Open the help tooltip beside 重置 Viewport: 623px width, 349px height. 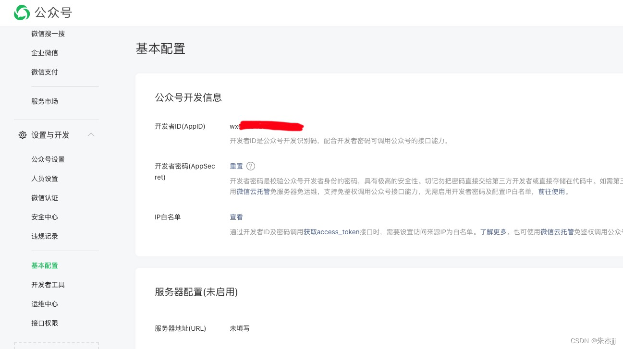click(251, 166)
